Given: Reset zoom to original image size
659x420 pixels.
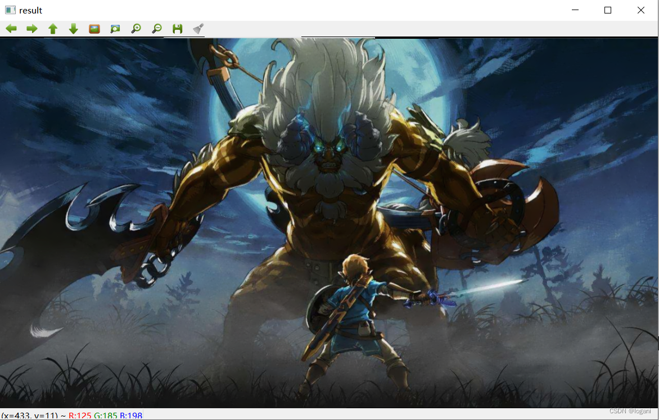Looking at the screenshot, I should [94, 29].
